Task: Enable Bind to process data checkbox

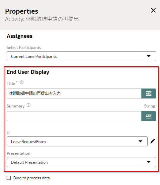Action: pyautogui.click(x=9, y=178)
